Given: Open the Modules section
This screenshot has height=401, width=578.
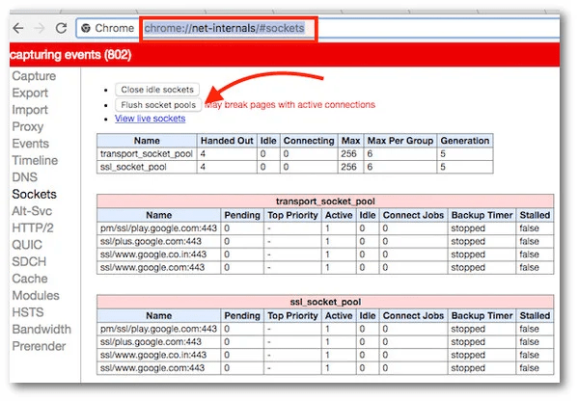Looking at the screenshot, I should click(x=36, y=295).
